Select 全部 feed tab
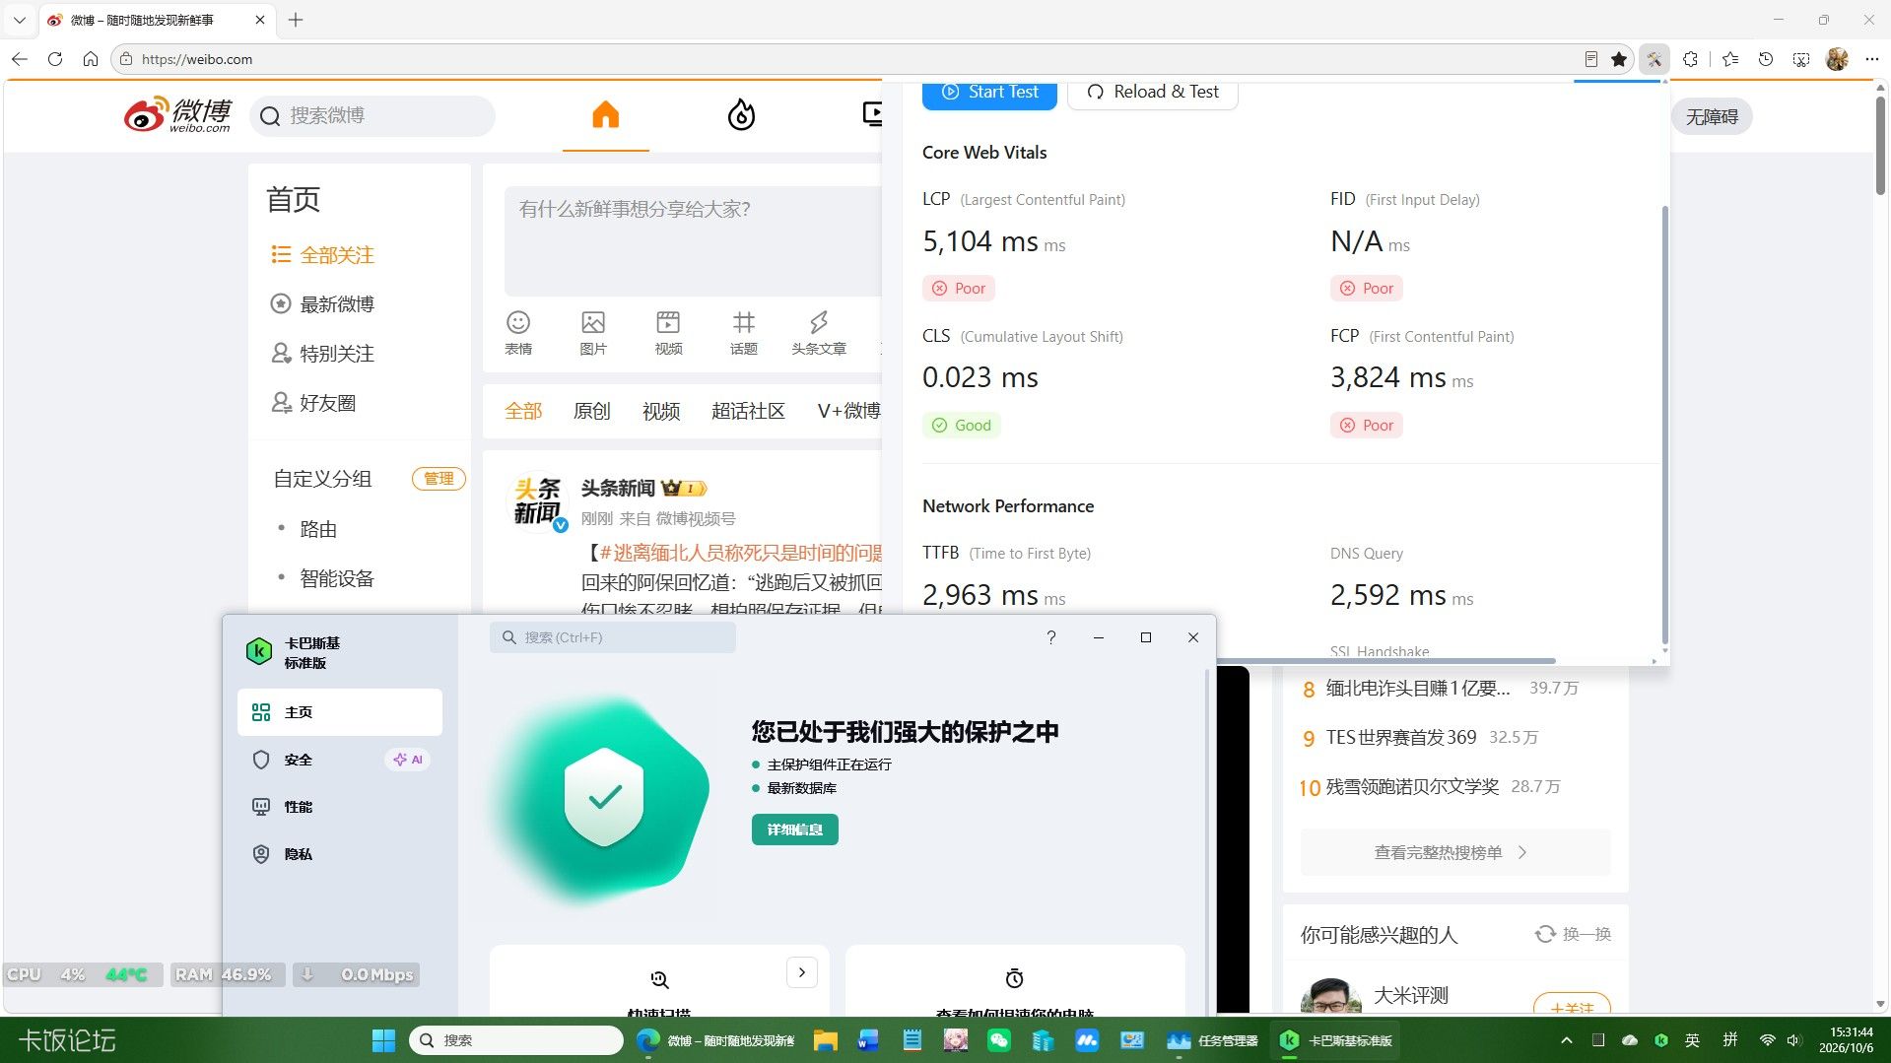The image size is (1891, 1063). pyautogui.click(x=523, y=411)
